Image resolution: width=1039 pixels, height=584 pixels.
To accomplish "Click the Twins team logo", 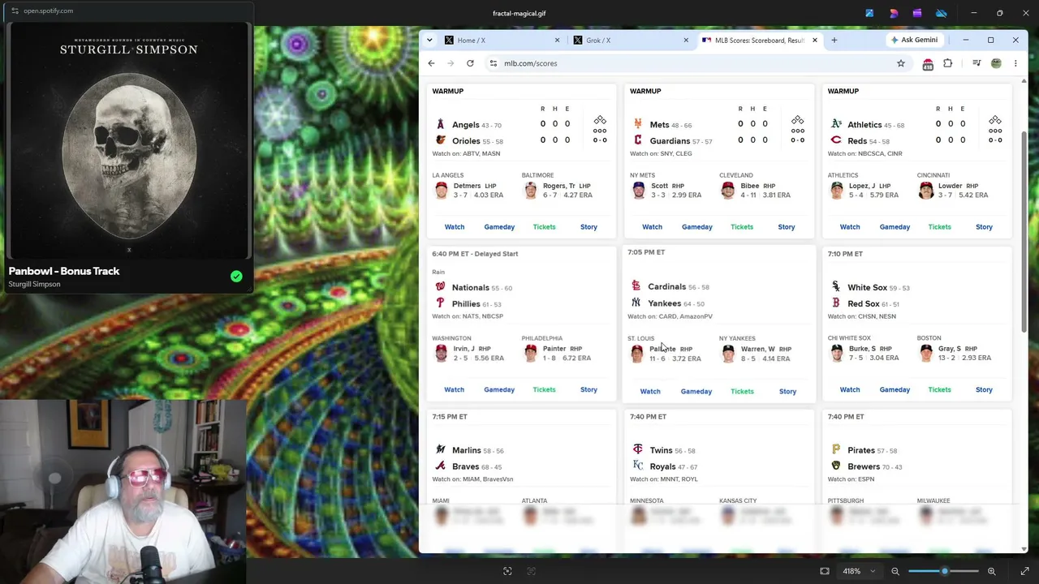I will coord(637,449).
